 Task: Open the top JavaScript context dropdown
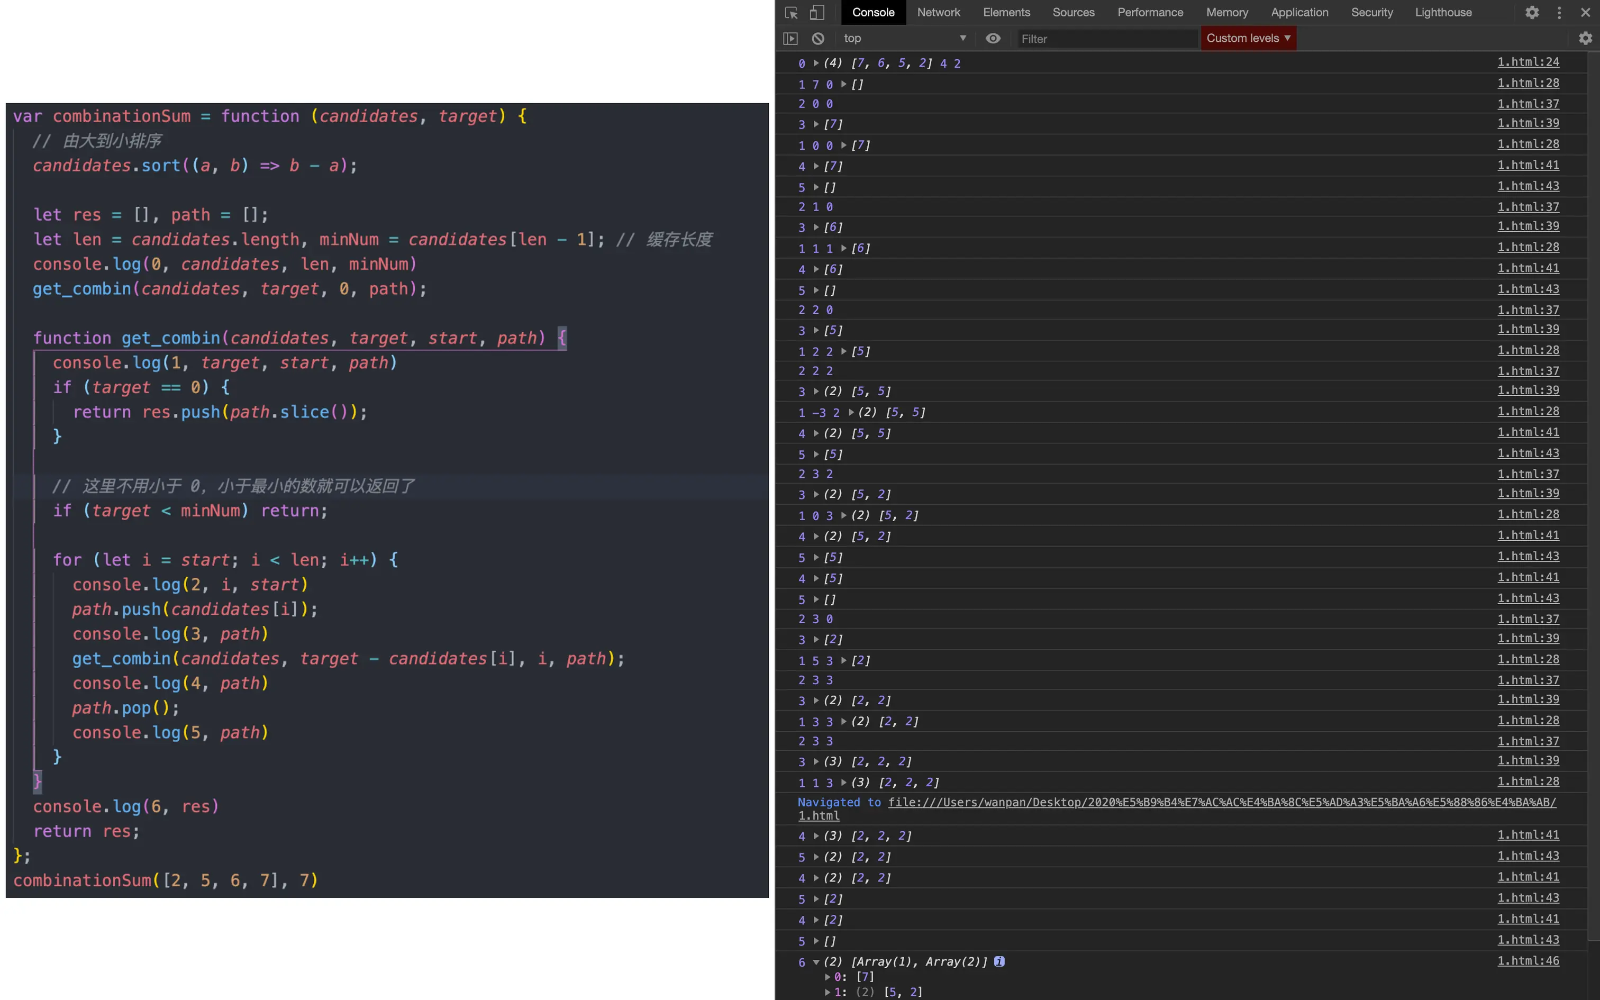coord(904,38)
